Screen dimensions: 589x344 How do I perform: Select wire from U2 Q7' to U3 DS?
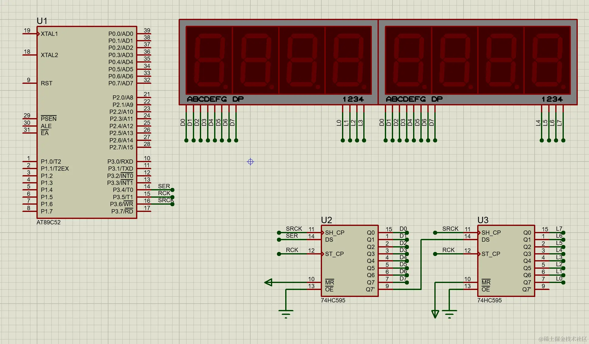[x=421, y=264]
